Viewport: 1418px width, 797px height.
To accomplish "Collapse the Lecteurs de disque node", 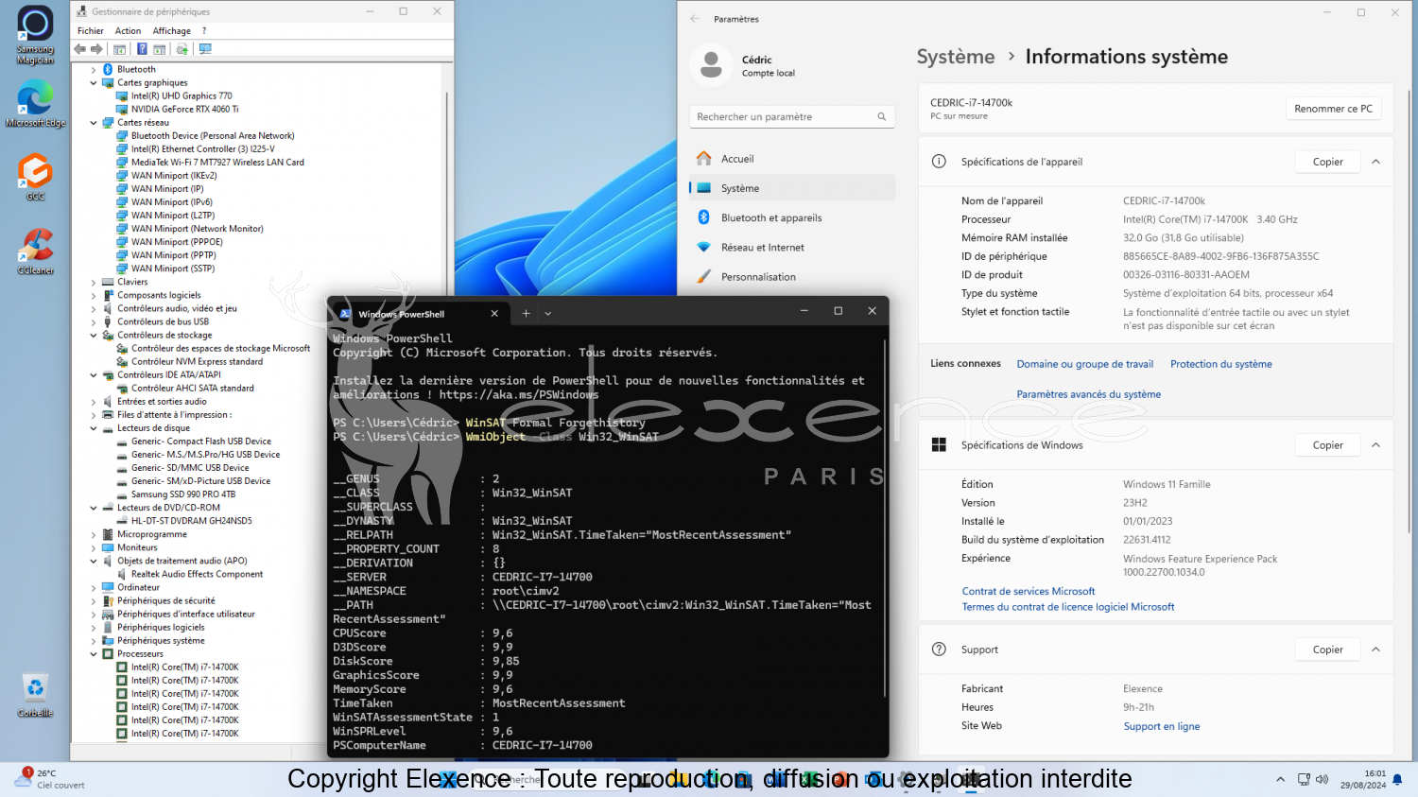I will point(93,428).
